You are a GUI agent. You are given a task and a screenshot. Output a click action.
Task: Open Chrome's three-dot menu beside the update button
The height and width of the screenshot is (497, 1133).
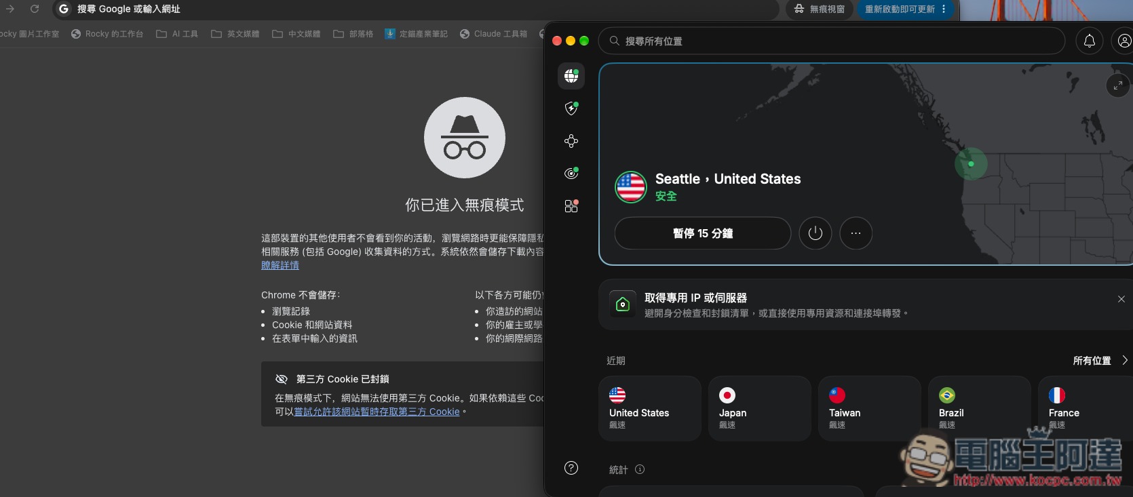[944, 9]
